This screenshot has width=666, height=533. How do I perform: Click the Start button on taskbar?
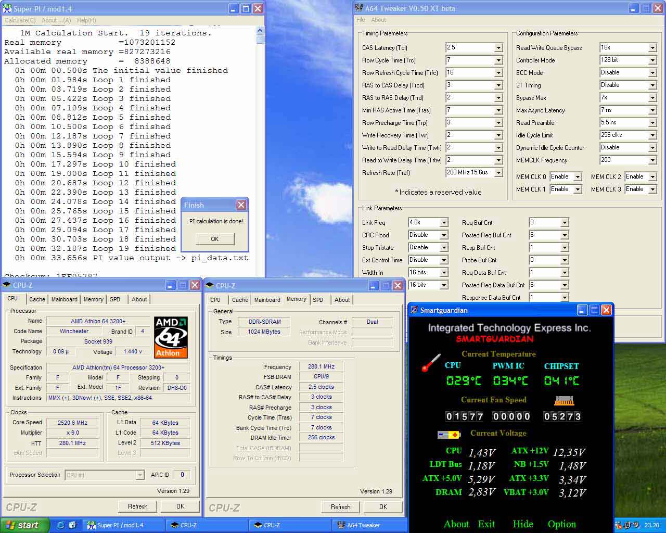coord(25,525)
